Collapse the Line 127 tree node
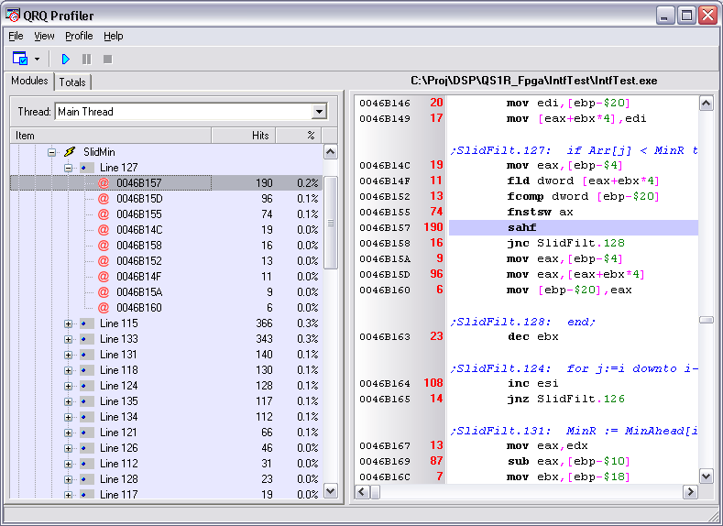 tap(69, 168)
